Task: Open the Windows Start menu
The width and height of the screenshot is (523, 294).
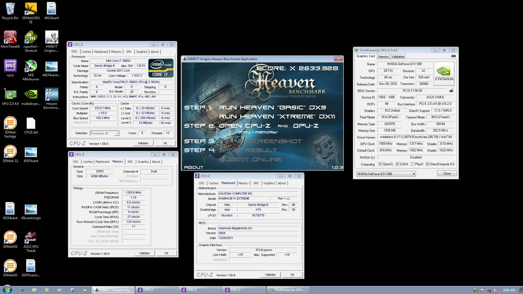Action: [x=7, y=290]
